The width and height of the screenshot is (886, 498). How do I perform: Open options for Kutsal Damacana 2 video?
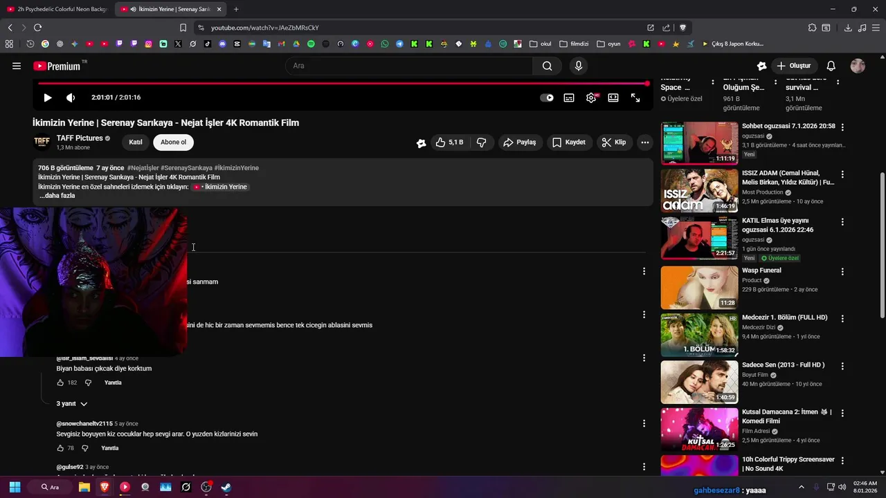(x=842, y=413)
